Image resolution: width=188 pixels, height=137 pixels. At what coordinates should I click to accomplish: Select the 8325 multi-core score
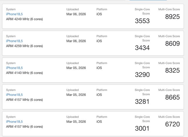point(172,70)
